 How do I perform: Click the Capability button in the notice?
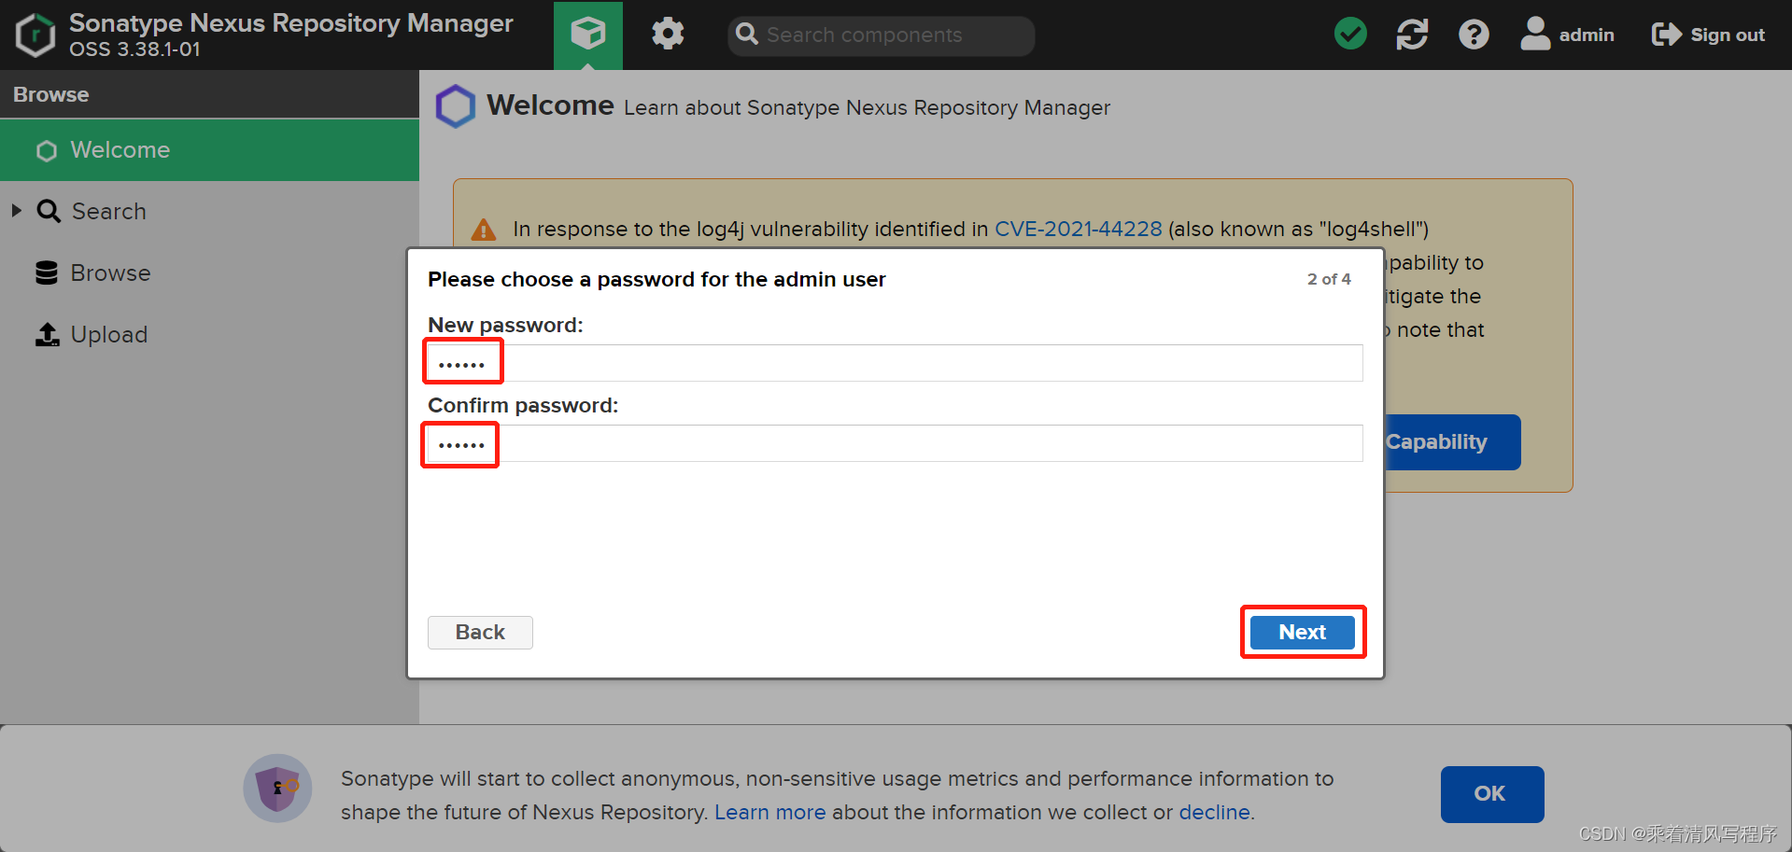[x=1452, y=441]
